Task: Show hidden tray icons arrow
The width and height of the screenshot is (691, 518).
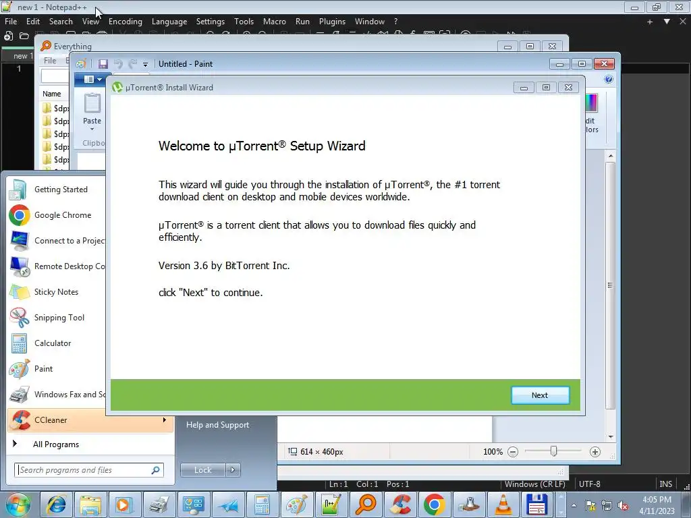Action: tap(574, 505)
